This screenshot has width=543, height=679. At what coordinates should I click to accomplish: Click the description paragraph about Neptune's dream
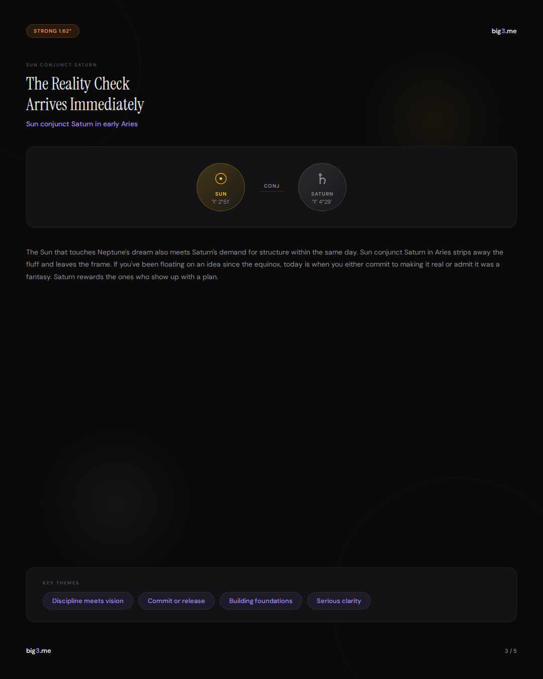pos(264,265)
